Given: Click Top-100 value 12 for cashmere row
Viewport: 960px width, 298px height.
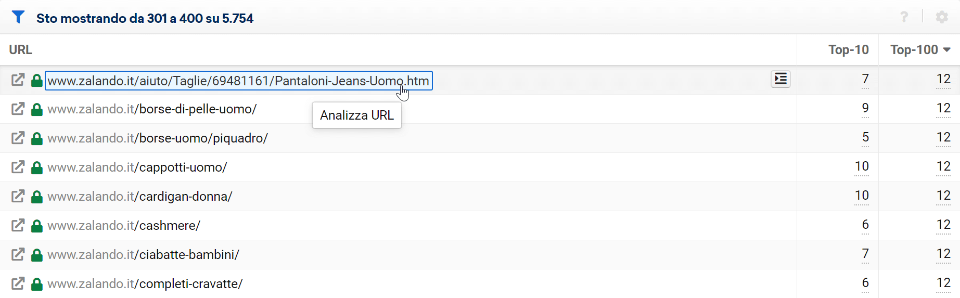Looking at the screenshot, I should 943,225.
